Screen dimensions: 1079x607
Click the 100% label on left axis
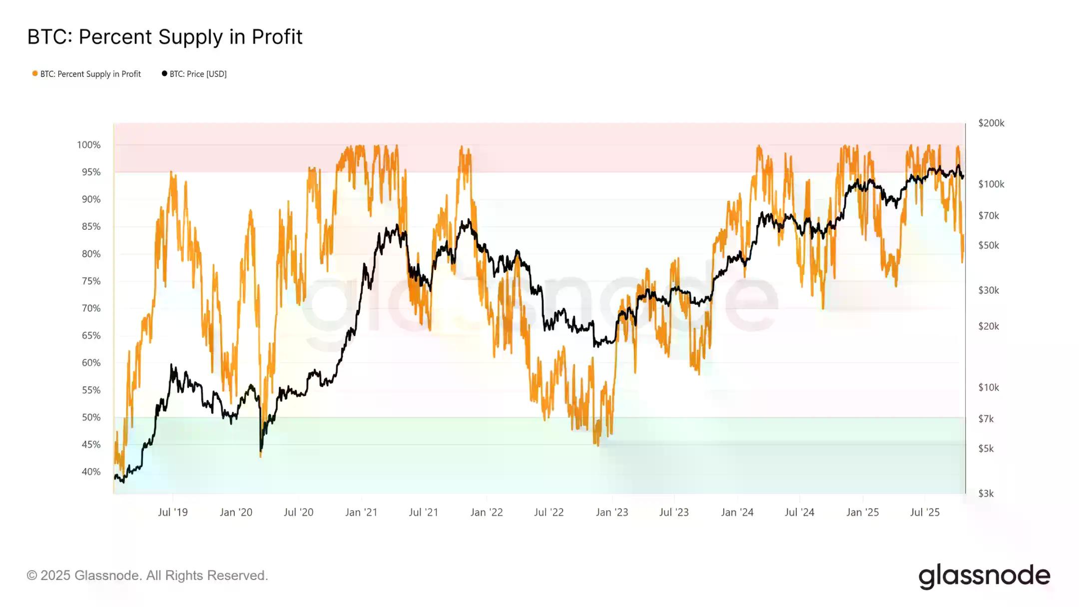tap(88, 145)
